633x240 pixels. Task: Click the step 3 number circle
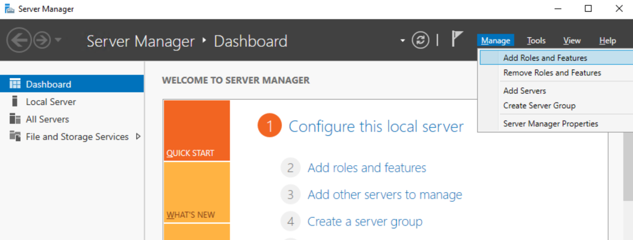[x=291, y=194]
